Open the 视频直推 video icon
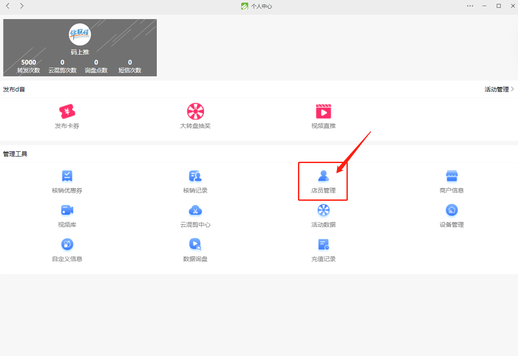 (324, 111)
